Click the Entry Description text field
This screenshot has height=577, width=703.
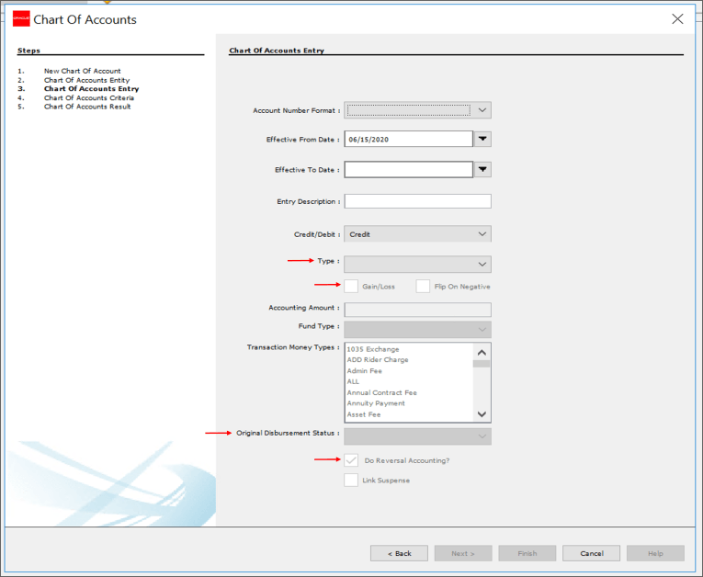click(417, 201)
